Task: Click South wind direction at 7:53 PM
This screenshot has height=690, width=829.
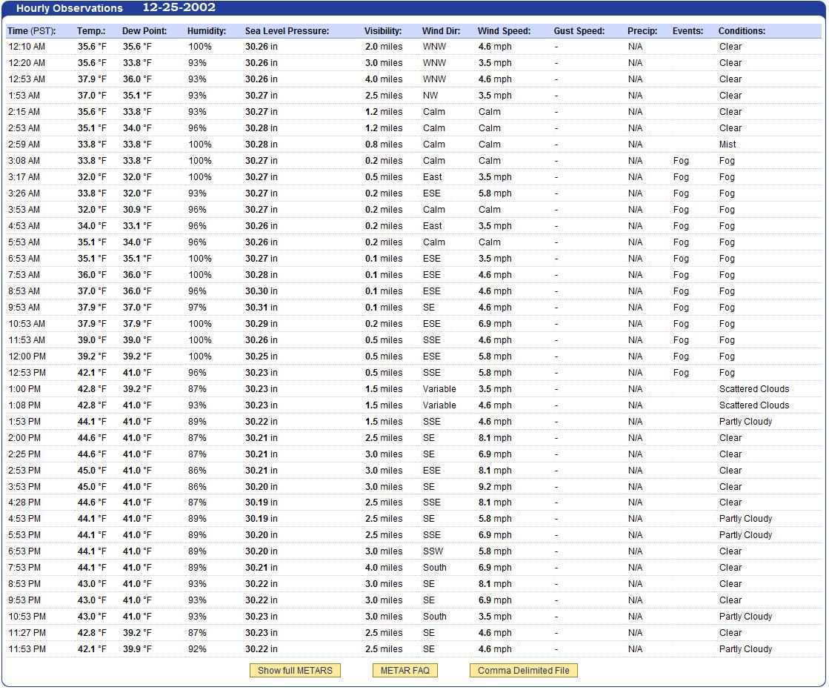Action: (435, 567)
